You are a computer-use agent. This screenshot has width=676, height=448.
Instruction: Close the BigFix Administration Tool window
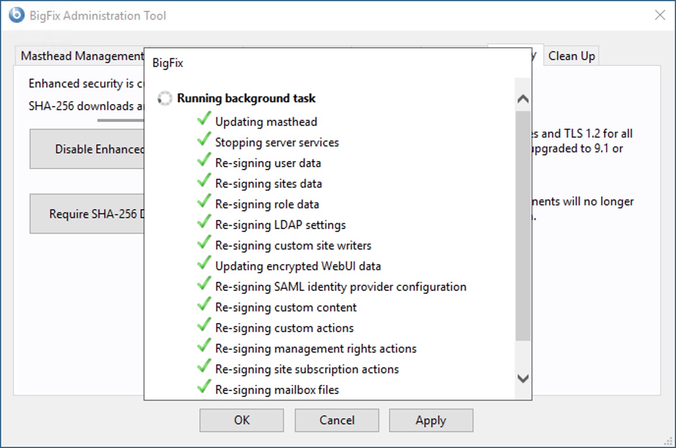tap(660, 15)
